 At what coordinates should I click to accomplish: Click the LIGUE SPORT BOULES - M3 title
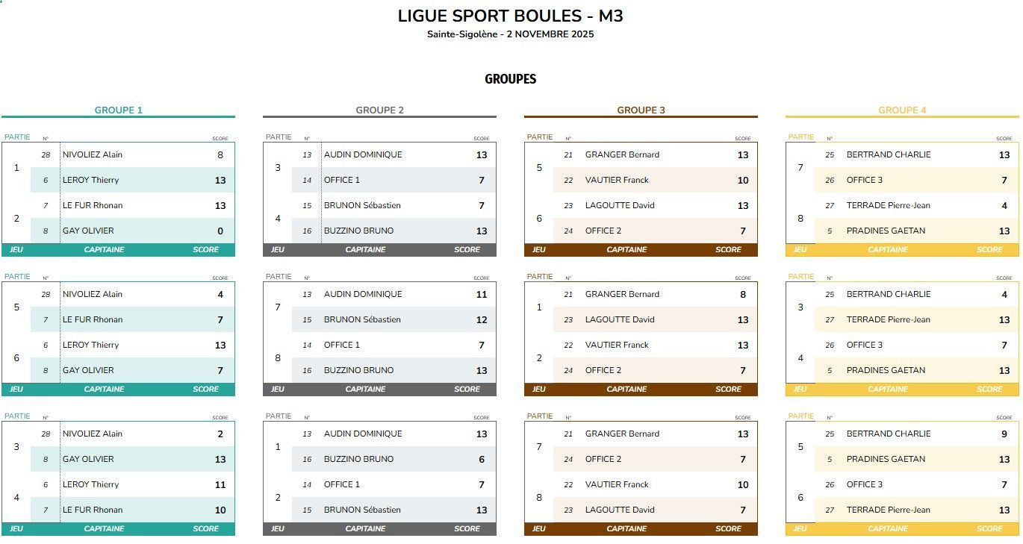pos(510,16)
